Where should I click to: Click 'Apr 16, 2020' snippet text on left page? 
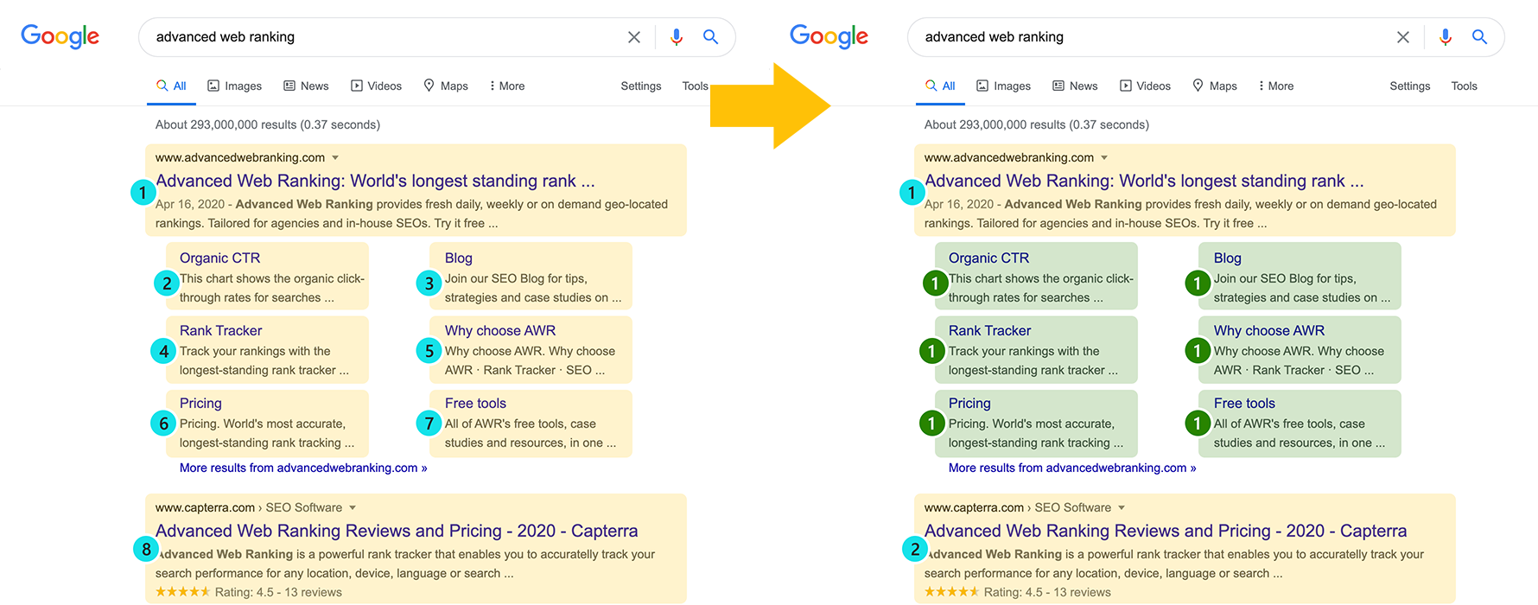tap(190, 204)
